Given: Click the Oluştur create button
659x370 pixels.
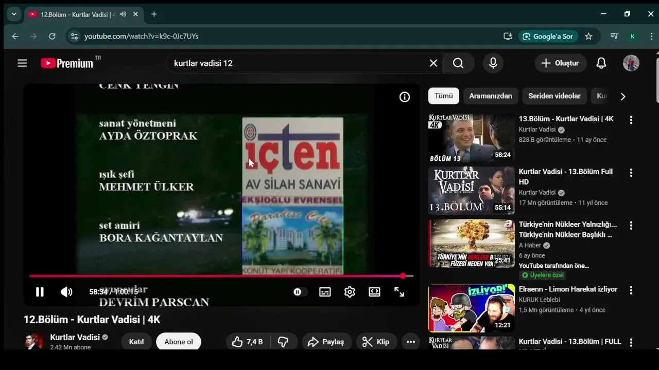Looking at the screenshot, I should [x=561, y=63].
